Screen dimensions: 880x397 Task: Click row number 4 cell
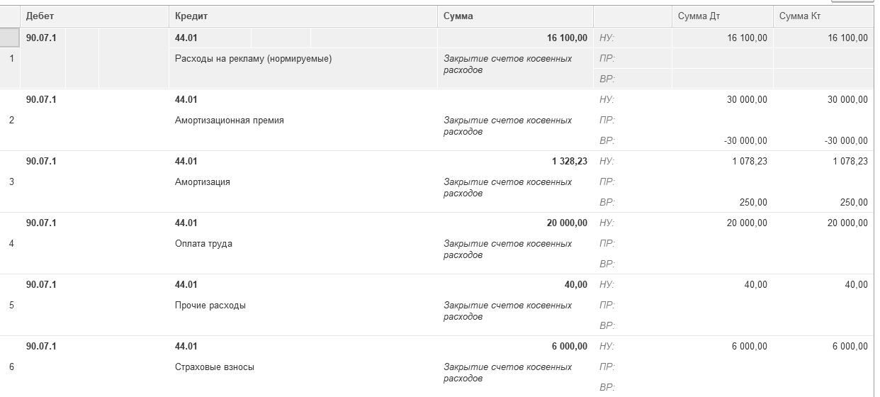pyautogui.click(x=11, y=244)
